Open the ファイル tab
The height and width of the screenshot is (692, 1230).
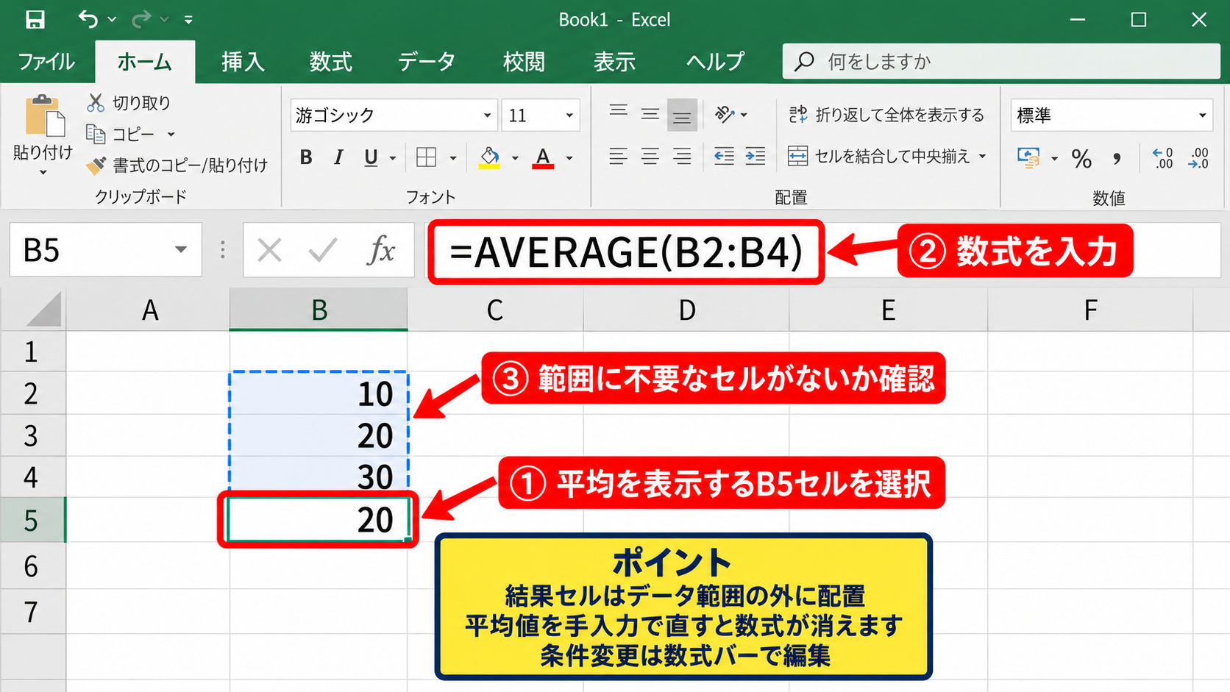pos(46,62)
